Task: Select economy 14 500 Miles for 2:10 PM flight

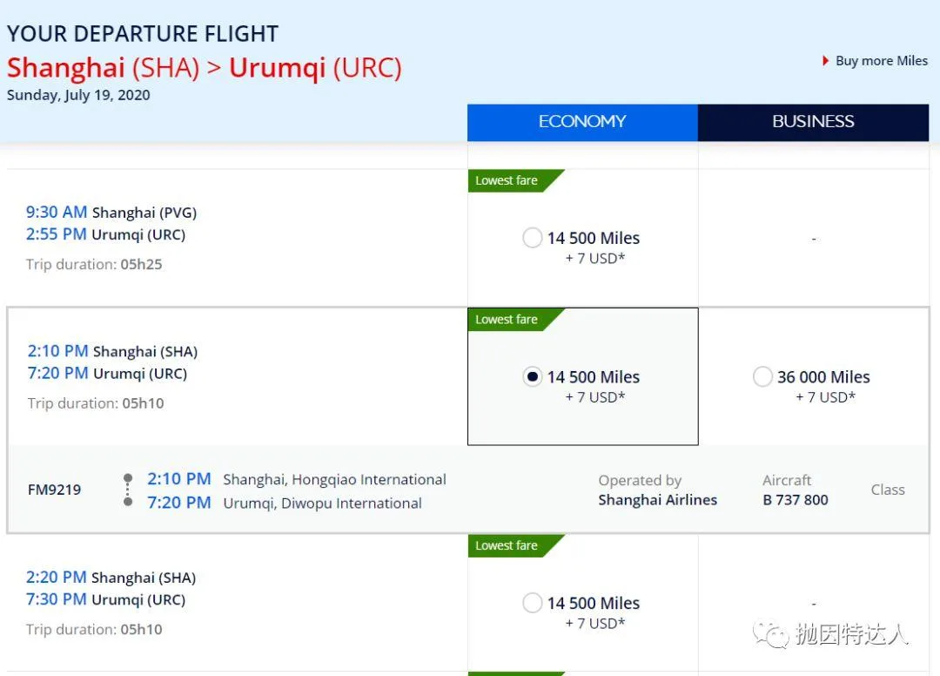Action: click(532, 376)
